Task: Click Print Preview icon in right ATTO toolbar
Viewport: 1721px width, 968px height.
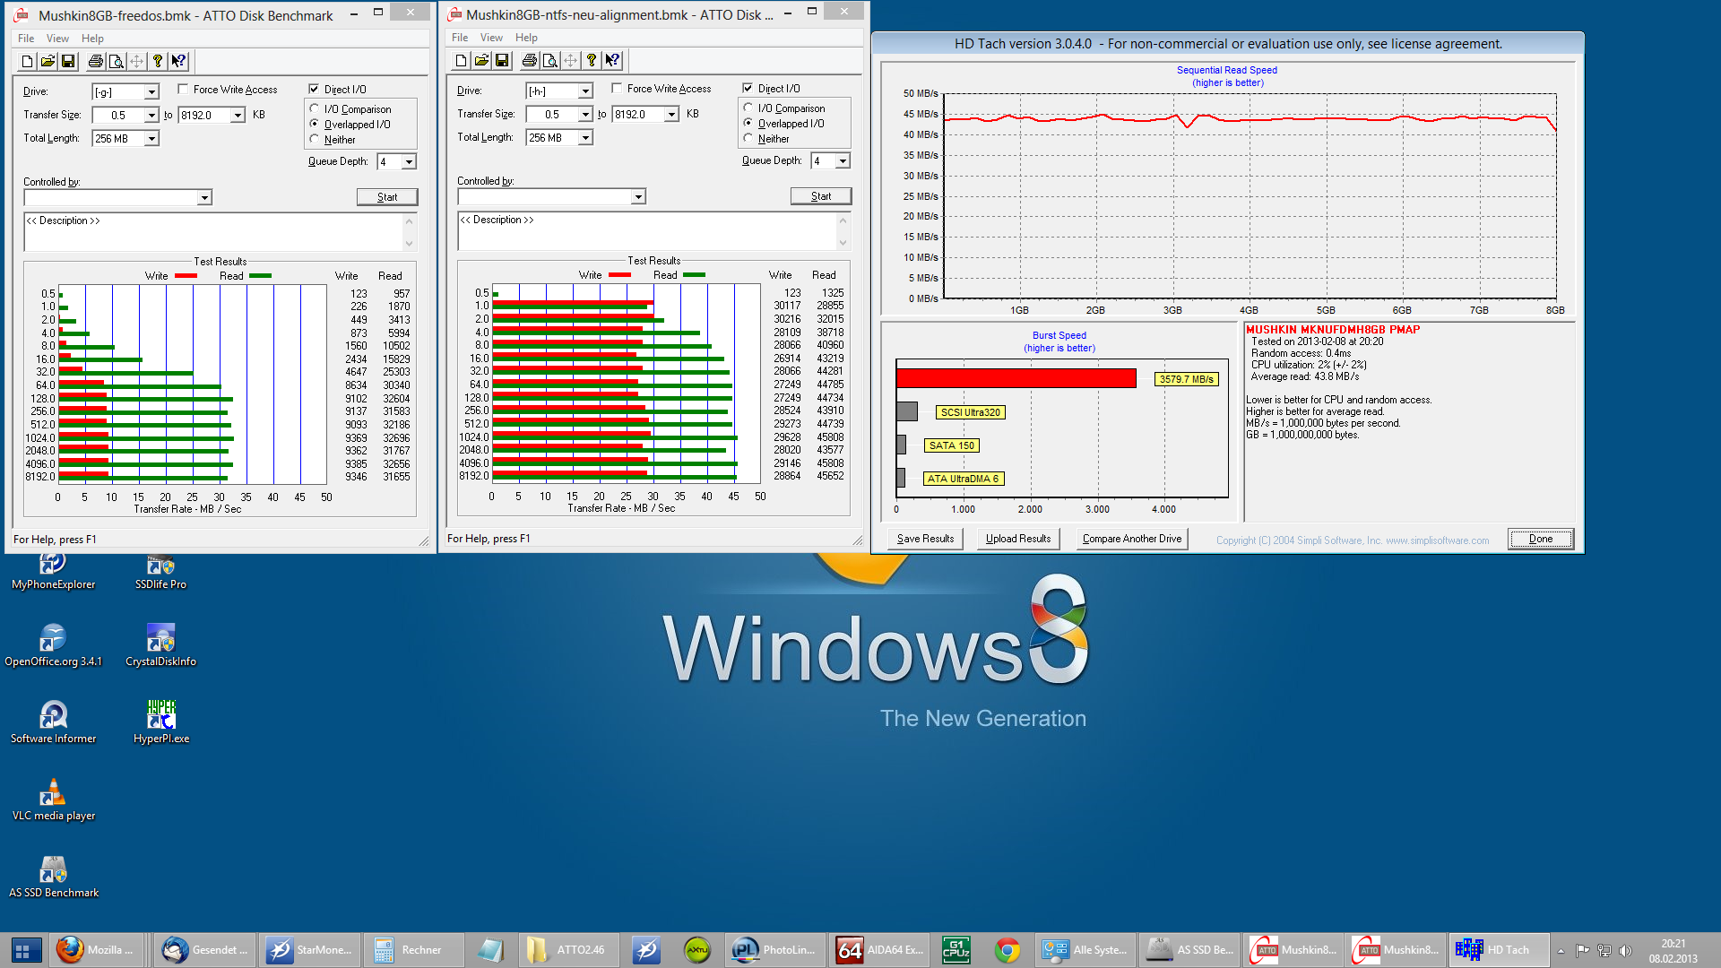Action: [549, 60]
